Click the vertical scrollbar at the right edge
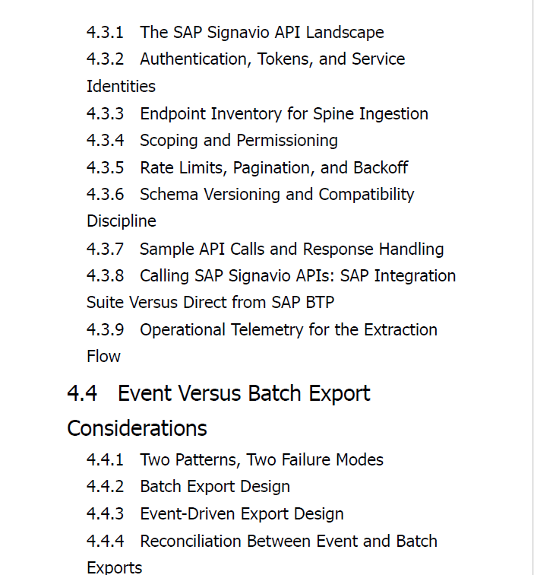 (x=533, y=287)
